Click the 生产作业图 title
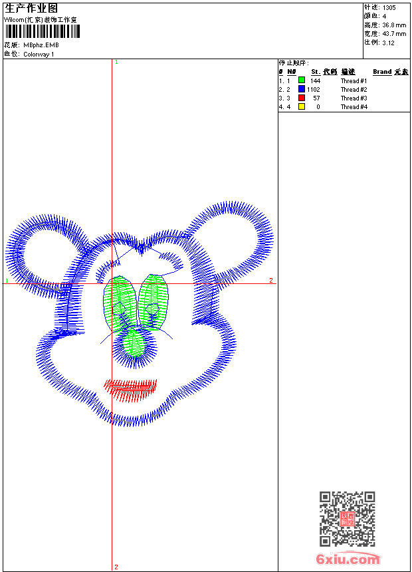This screenshot has height=572, width=412. [31, 9]
